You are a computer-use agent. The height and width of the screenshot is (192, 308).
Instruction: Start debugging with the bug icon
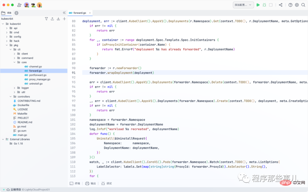pos(264,5)
